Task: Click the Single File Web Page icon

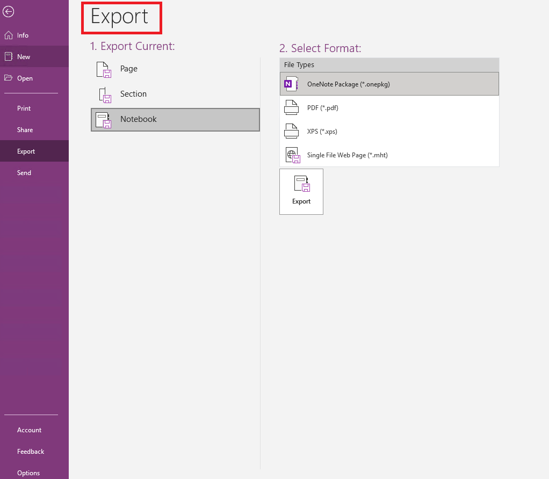Action: (292, 155)
